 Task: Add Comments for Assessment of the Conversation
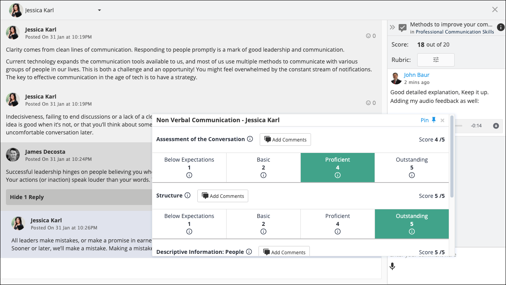tap(285, 140)
